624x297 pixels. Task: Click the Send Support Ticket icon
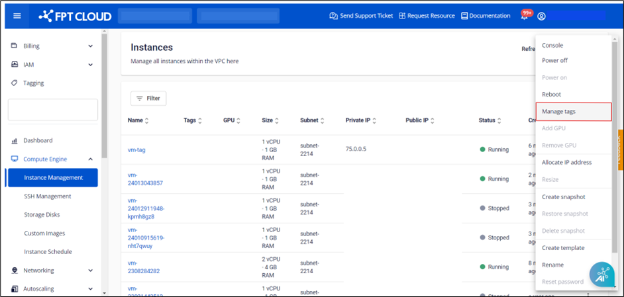pyautogui.click(x=333, y=16)
